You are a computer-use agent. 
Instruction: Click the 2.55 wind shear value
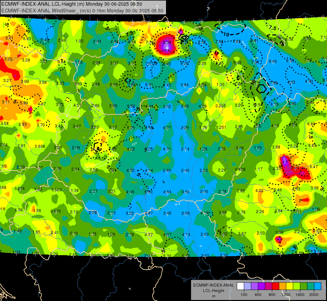(94, 170)
